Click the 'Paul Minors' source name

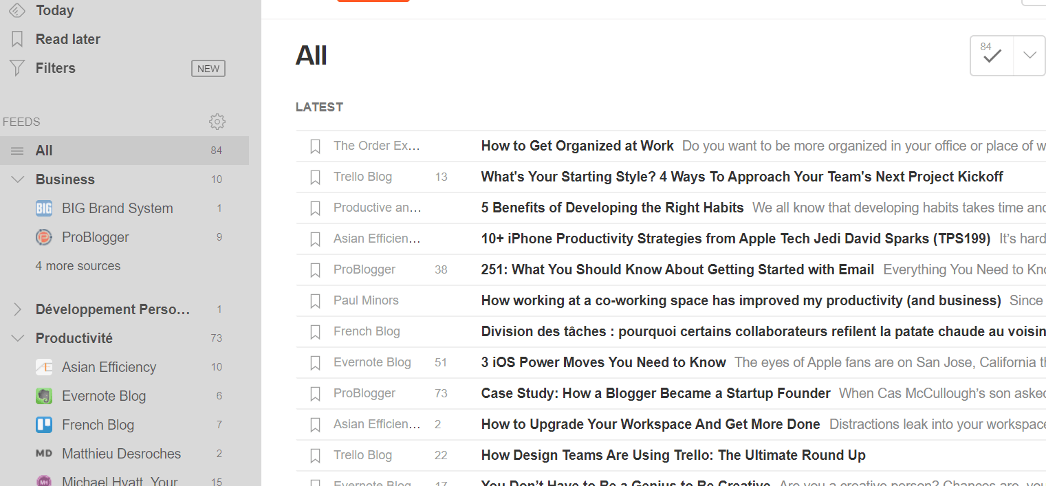(366, 300)
